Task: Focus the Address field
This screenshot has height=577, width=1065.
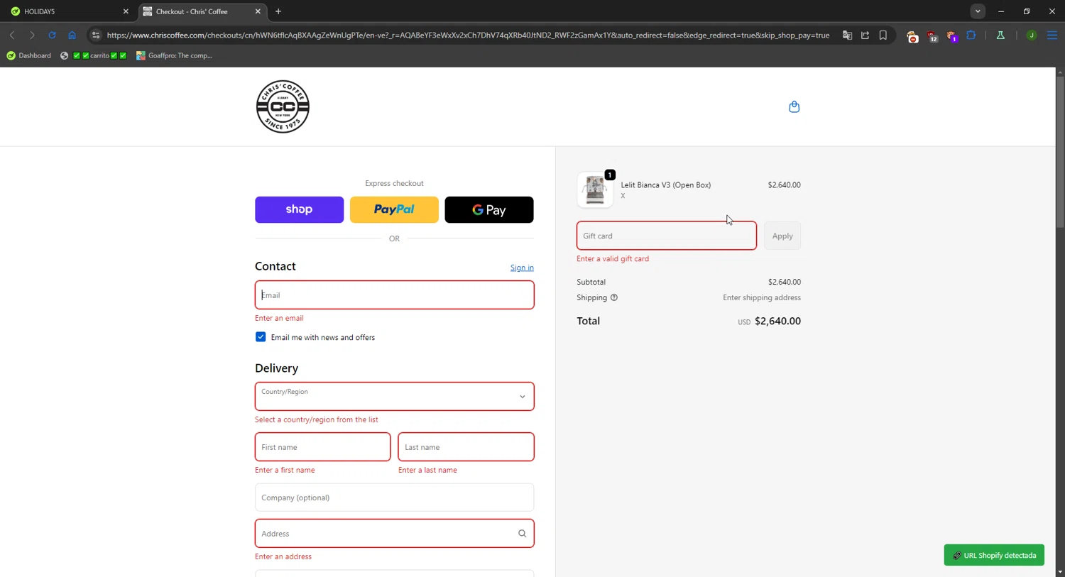Action: 394,534
